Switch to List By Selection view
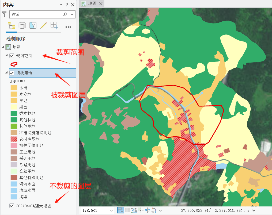Viewport: 272px width, 215px height. (33, 25)
